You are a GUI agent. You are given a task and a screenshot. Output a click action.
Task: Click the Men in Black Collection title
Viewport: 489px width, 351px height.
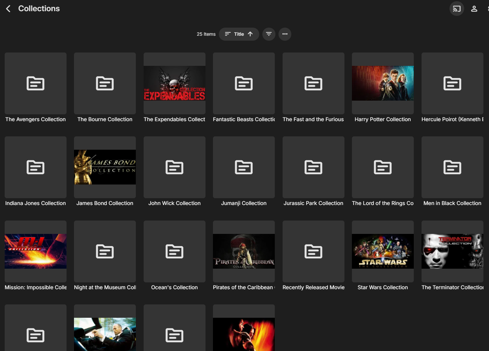coord(452,203)
